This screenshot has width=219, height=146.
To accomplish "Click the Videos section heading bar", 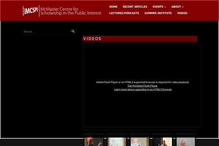I will point(139,39).
